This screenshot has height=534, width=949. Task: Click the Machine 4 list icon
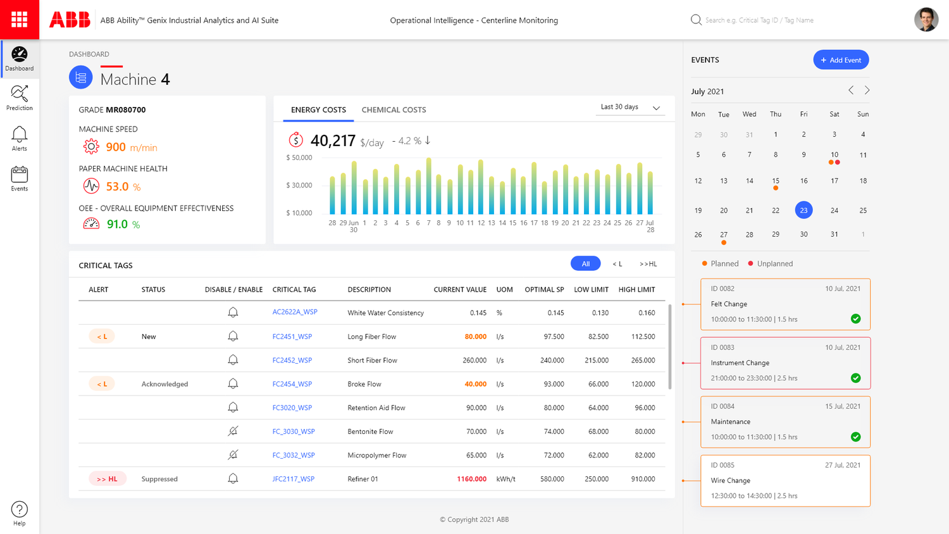coord(81,78)
